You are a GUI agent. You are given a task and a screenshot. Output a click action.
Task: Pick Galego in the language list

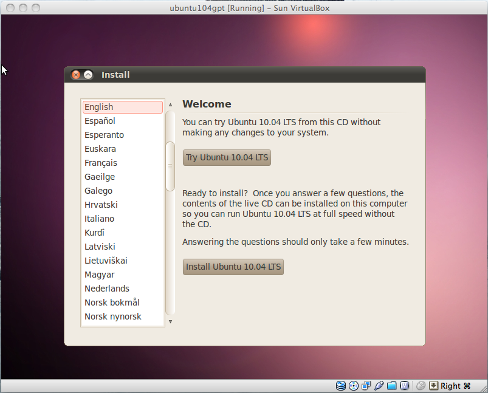[x=123, y=191]
